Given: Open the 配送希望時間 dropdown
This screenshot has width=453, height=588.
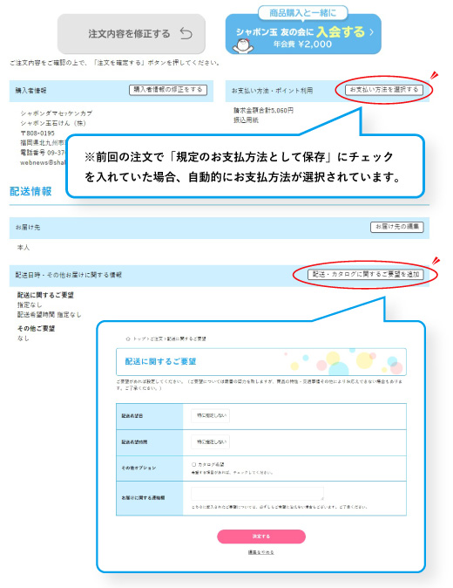Looking at the screenshot, I should pos(211,441).
